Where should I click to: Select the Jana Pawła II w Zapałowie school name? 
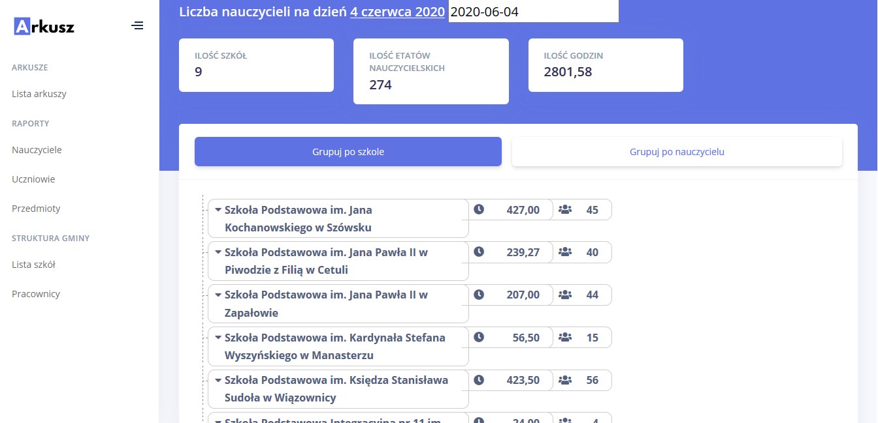(326, 304)
